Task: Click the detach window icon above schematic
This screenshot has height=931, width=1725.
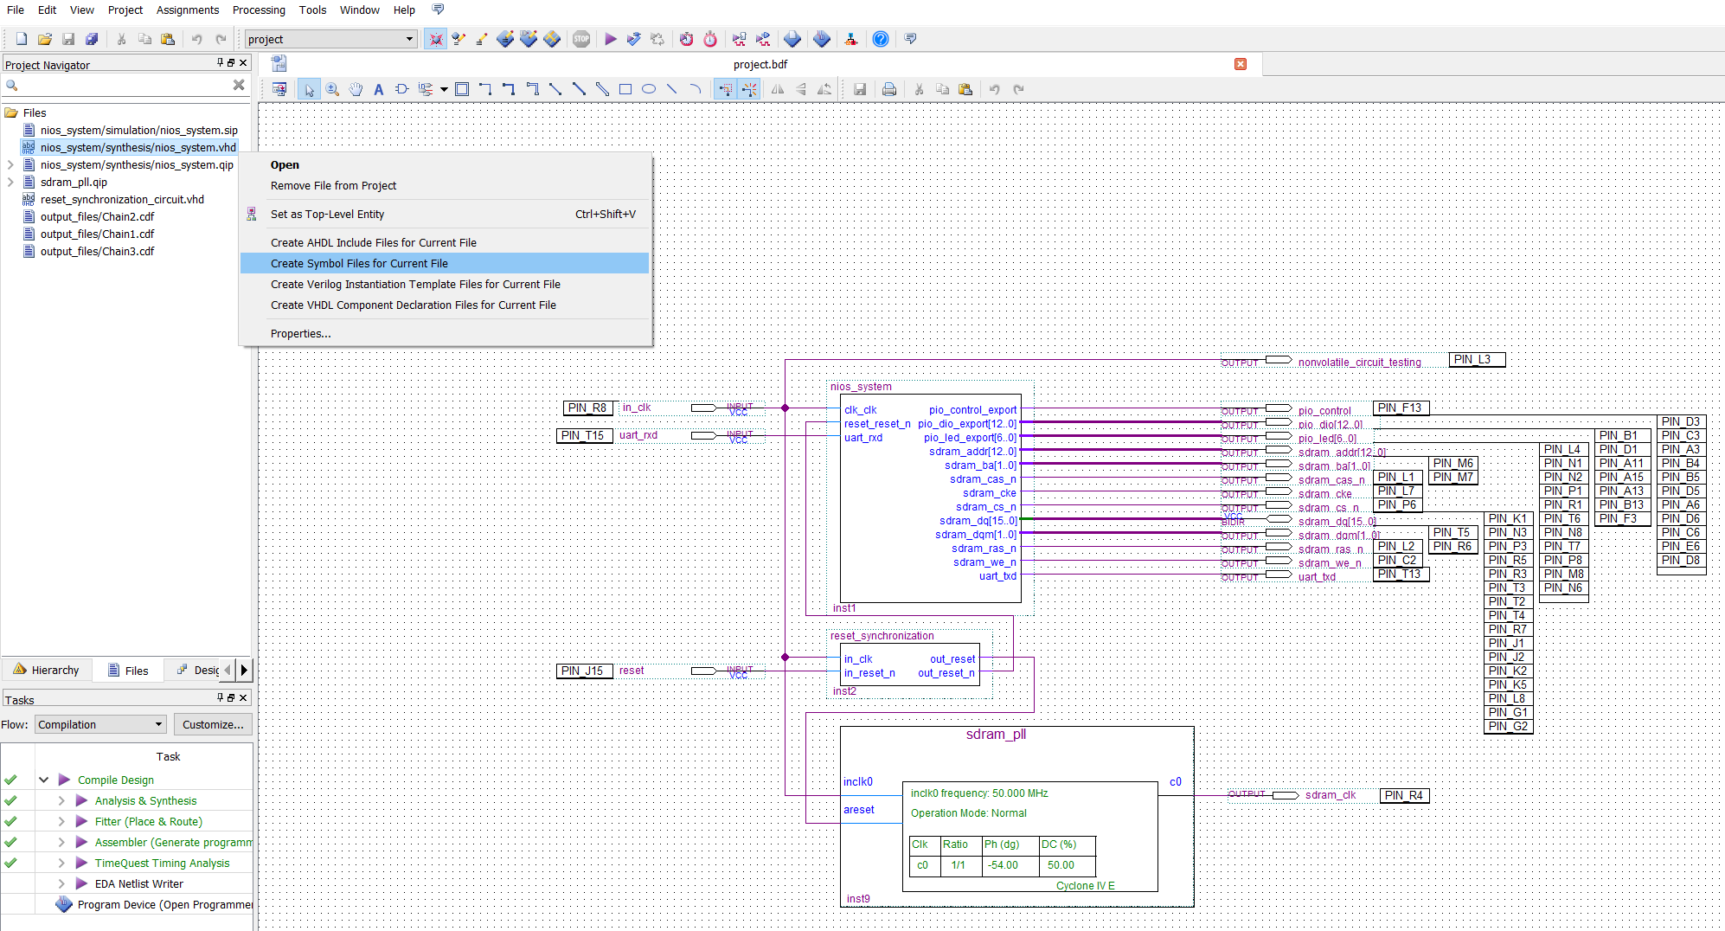Action: coord(279,89)
